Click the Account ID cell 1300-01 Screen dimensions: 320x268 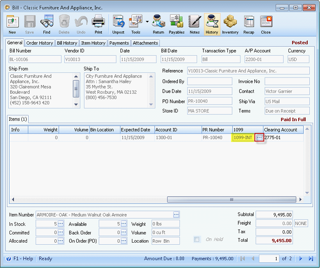coord(178,138)
